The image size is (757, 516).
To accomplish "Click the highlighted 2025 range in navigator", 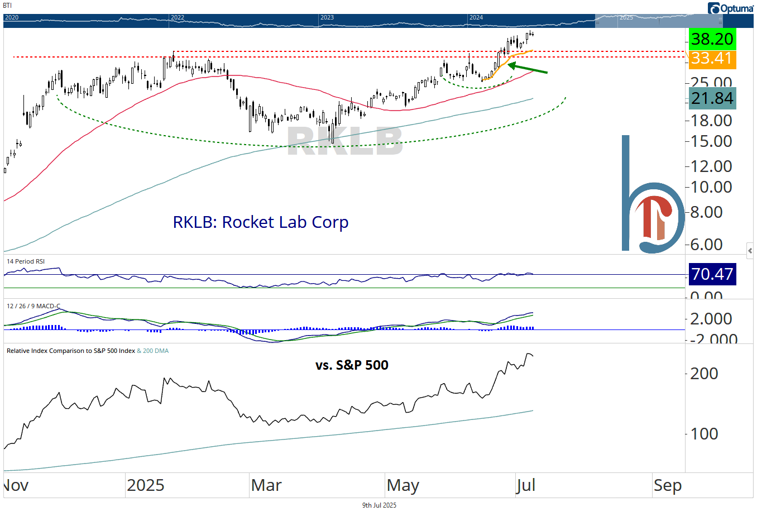I will click(x=659, y=21).
